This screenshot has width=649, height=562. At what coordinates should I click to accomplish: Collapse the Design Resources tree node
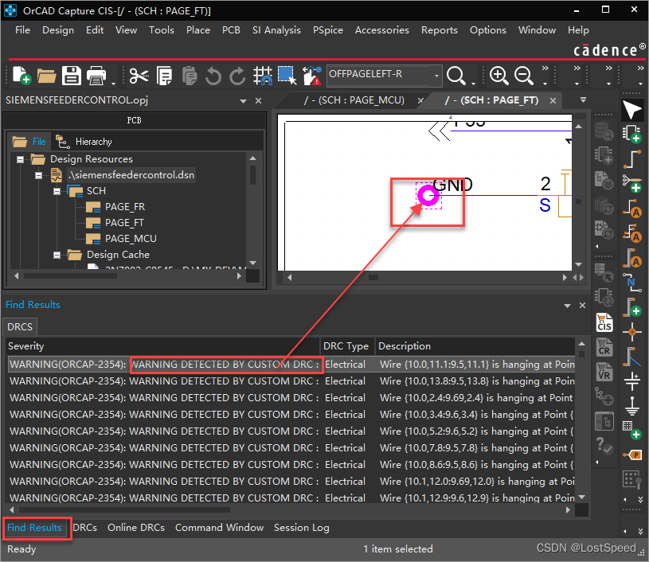(19, 159)
